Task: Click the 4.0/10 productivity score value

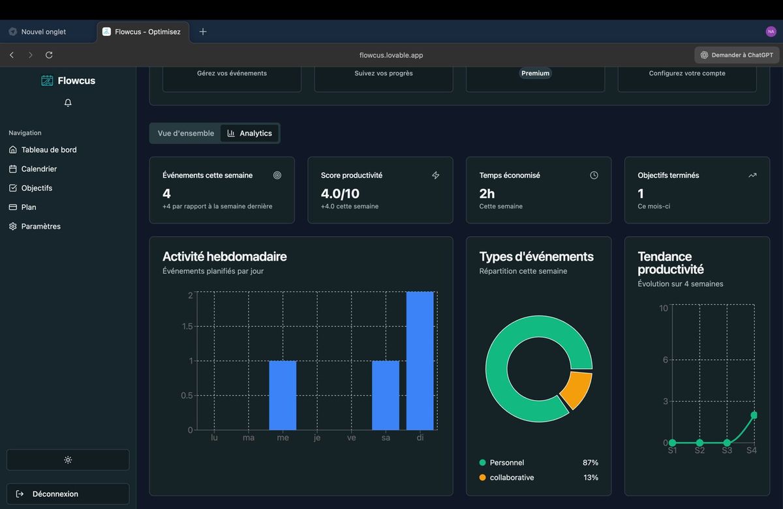Action: click(340, 194)
